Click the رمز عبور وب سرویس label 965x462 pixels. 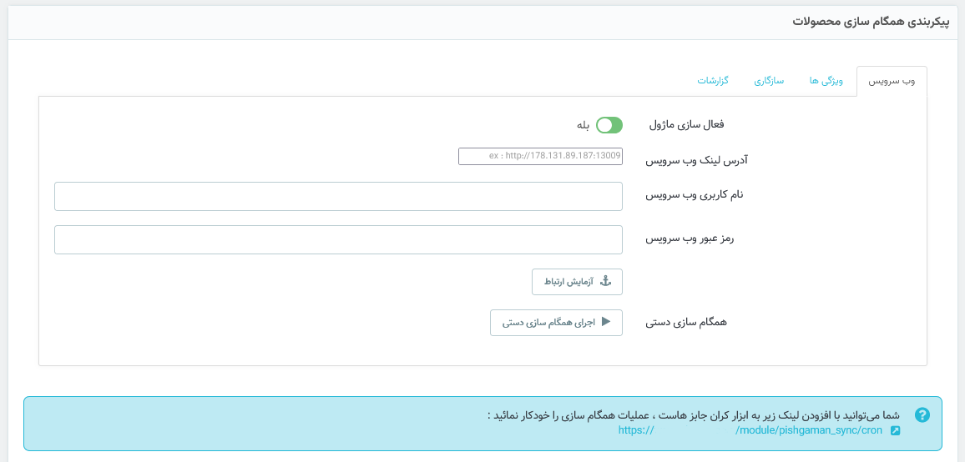pyautogui.click(x=690, y=238)
